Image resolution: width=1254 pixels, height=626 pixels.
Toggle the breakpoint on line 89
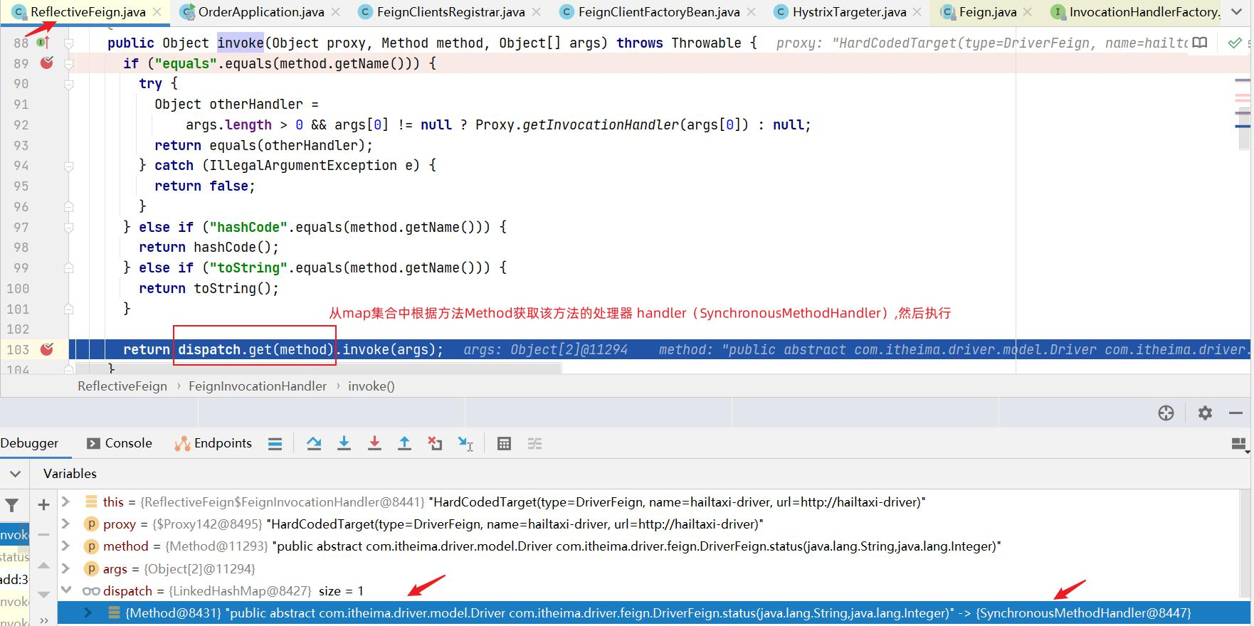(x=47, y=63)
